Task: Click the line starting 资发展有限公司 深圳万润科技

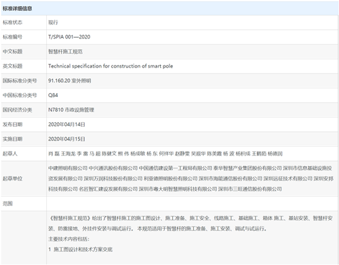Action: 191,178
